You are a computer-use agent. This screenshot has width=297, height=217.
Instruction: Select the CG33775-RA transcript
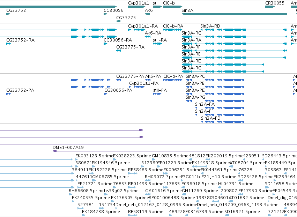click(x=119, y=51)
